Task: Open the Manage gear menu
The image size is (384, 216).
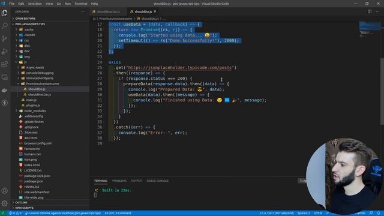Action: (x=5, y=203)
